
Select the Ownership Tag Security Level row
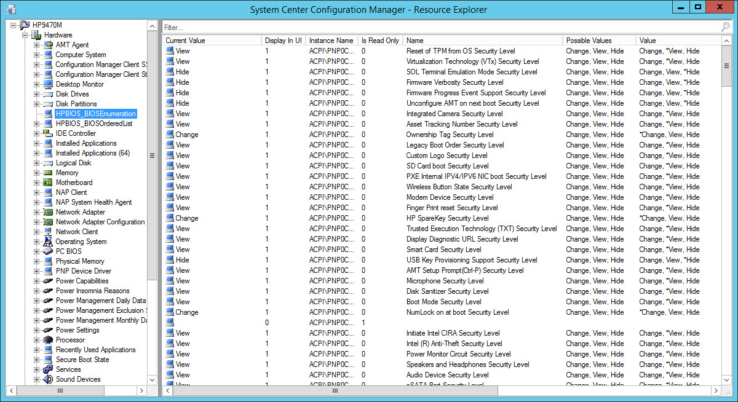tap(450, 135)
